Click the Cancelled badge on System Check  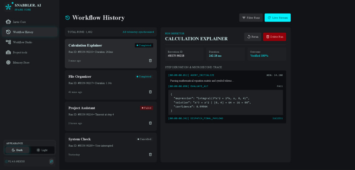144,139
